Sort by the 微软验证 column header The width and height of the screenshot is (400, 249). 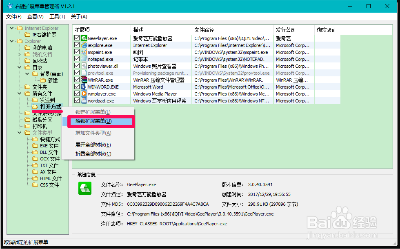pos(327,30)
